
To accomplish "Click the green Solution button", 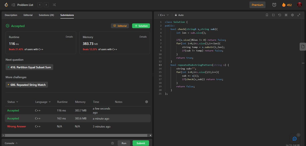I will [141, 26].
